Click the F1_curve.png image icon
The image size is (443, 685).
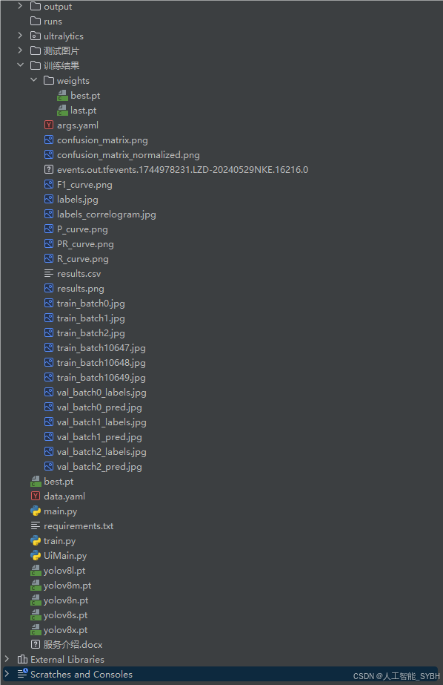click(x=49, y=184)
